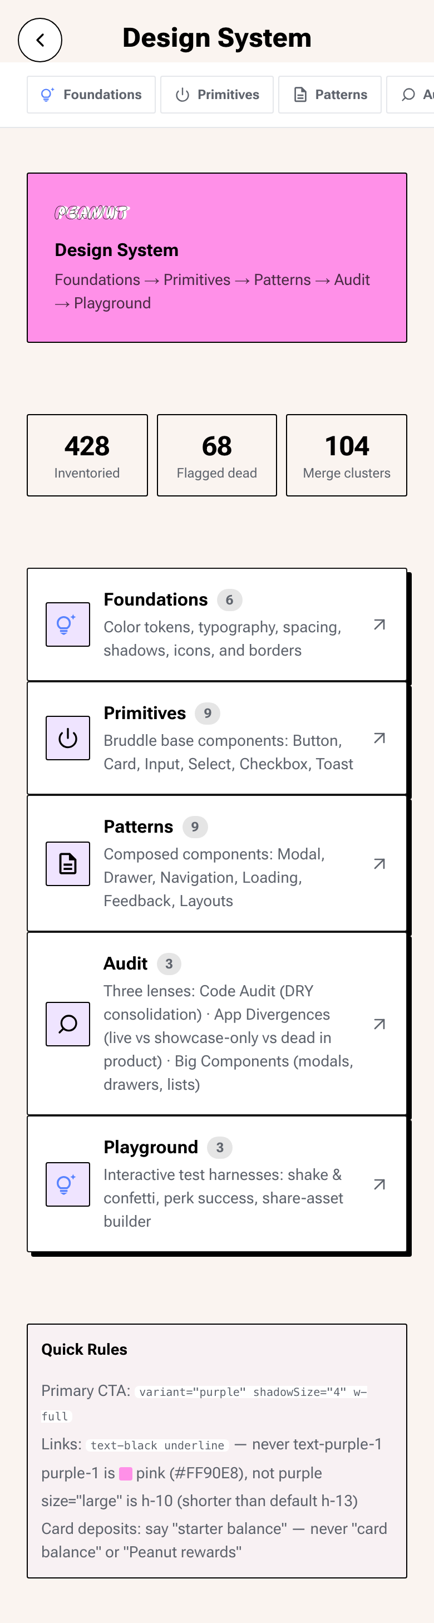
Task: Open Audit via its diagonal arrow
Action: click(379, 1024)
